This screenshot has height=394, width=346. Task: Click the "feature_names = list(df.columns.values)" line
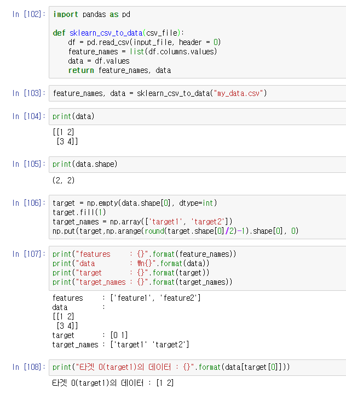coord(143,52)
